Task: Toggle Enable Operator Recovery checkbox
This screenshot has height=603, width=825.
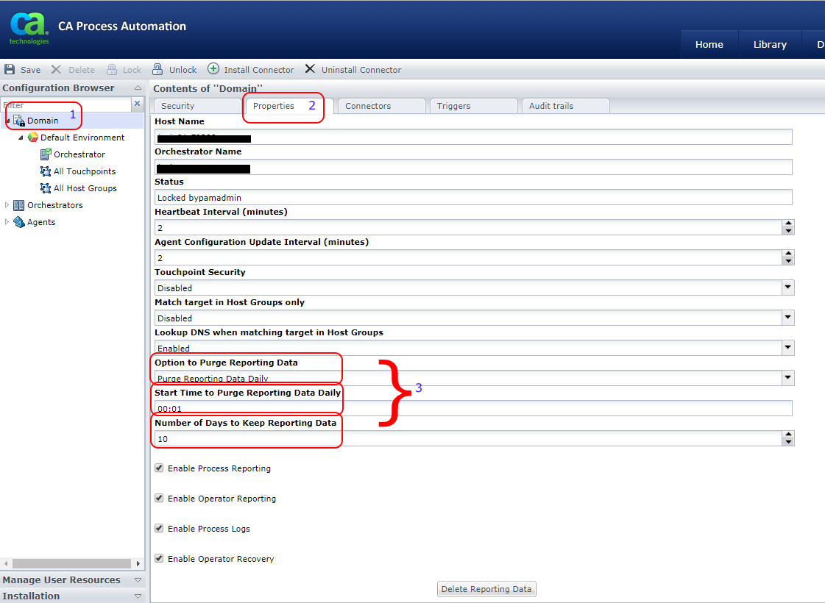Action: click(159, 558)
